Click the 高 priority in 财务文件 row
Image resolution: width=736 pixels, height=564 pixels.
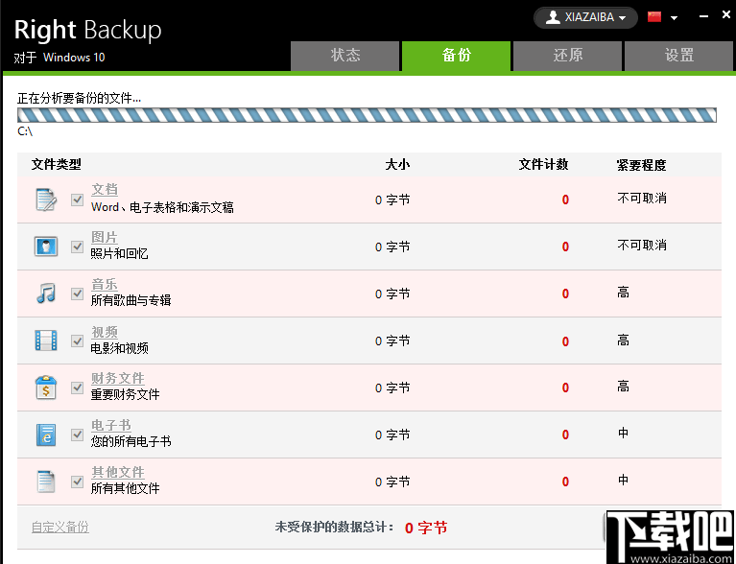[623, 387]
